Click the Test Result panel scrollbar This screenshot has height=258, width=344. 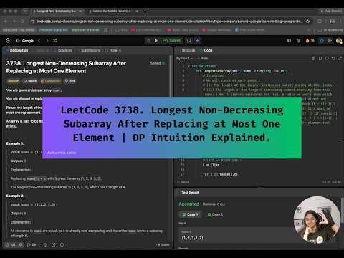342,210
